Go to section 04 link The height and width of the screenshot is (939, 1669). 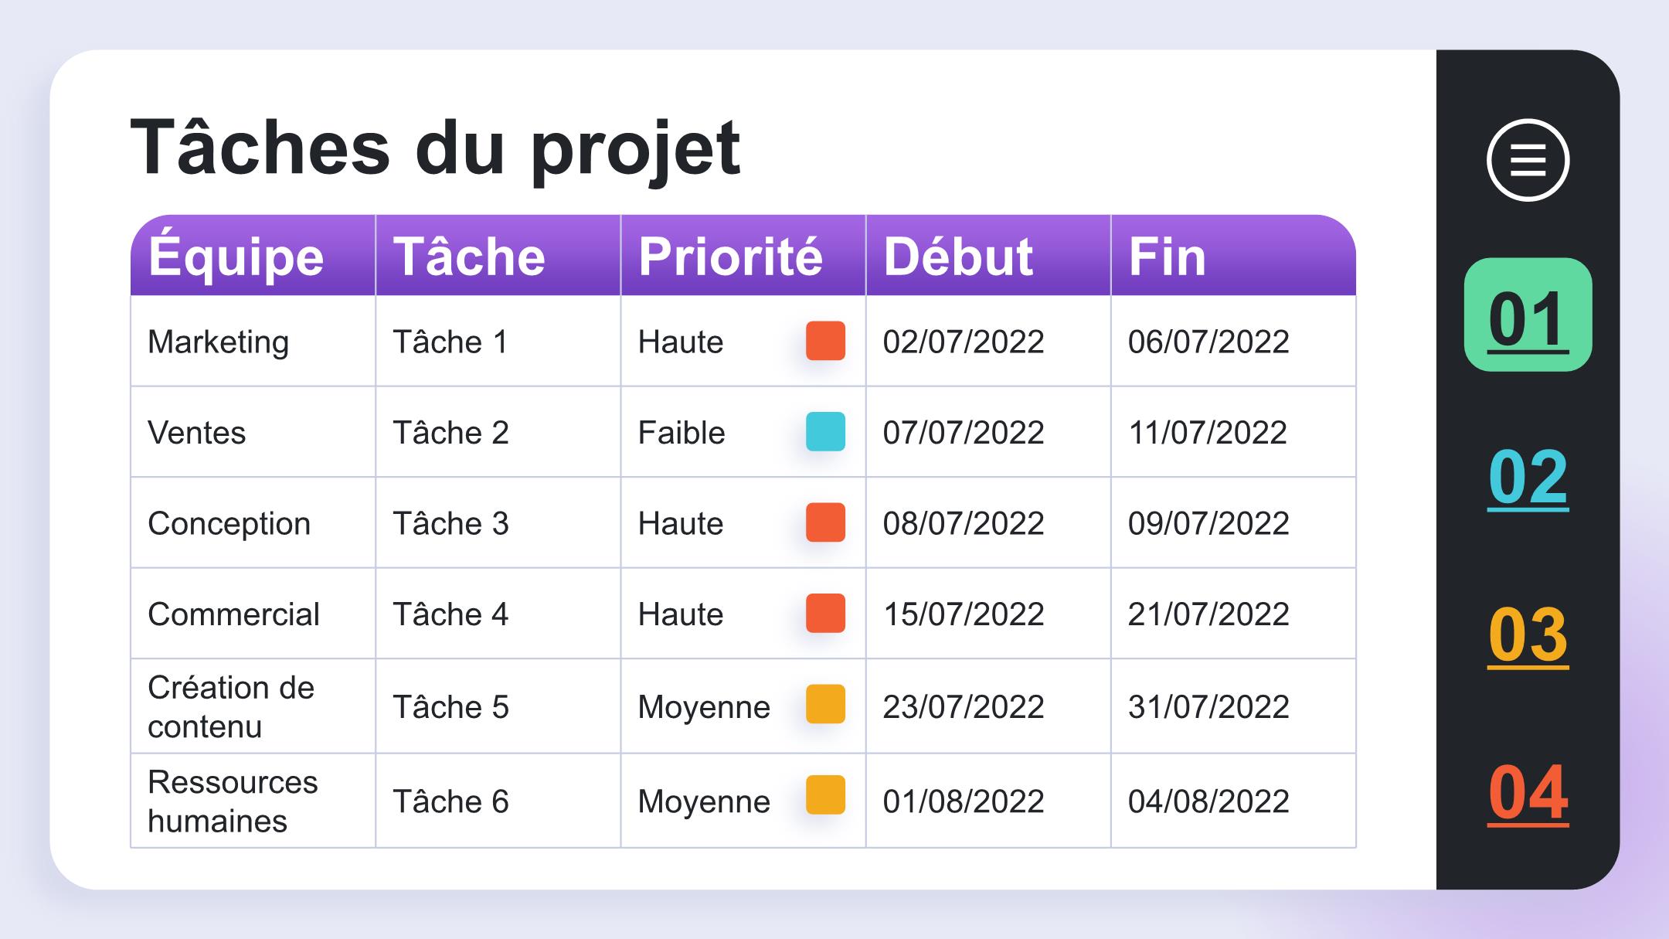[x=1528, y=793]
